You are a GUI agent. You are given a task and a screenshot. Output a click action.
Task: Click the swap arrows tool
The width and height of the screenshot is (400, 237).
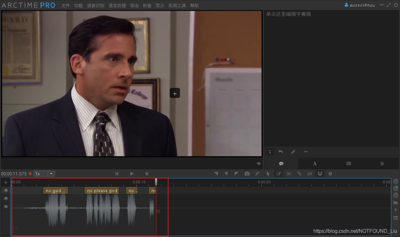(310, 174)
